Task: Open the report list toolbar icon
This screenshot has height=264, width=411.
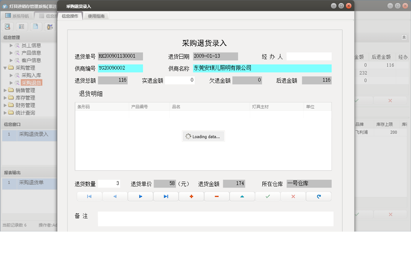Action: click(22, 26)
